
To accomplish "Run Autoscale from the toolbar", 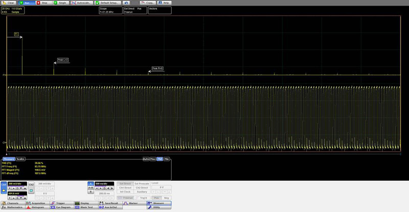I will [82, 3].
